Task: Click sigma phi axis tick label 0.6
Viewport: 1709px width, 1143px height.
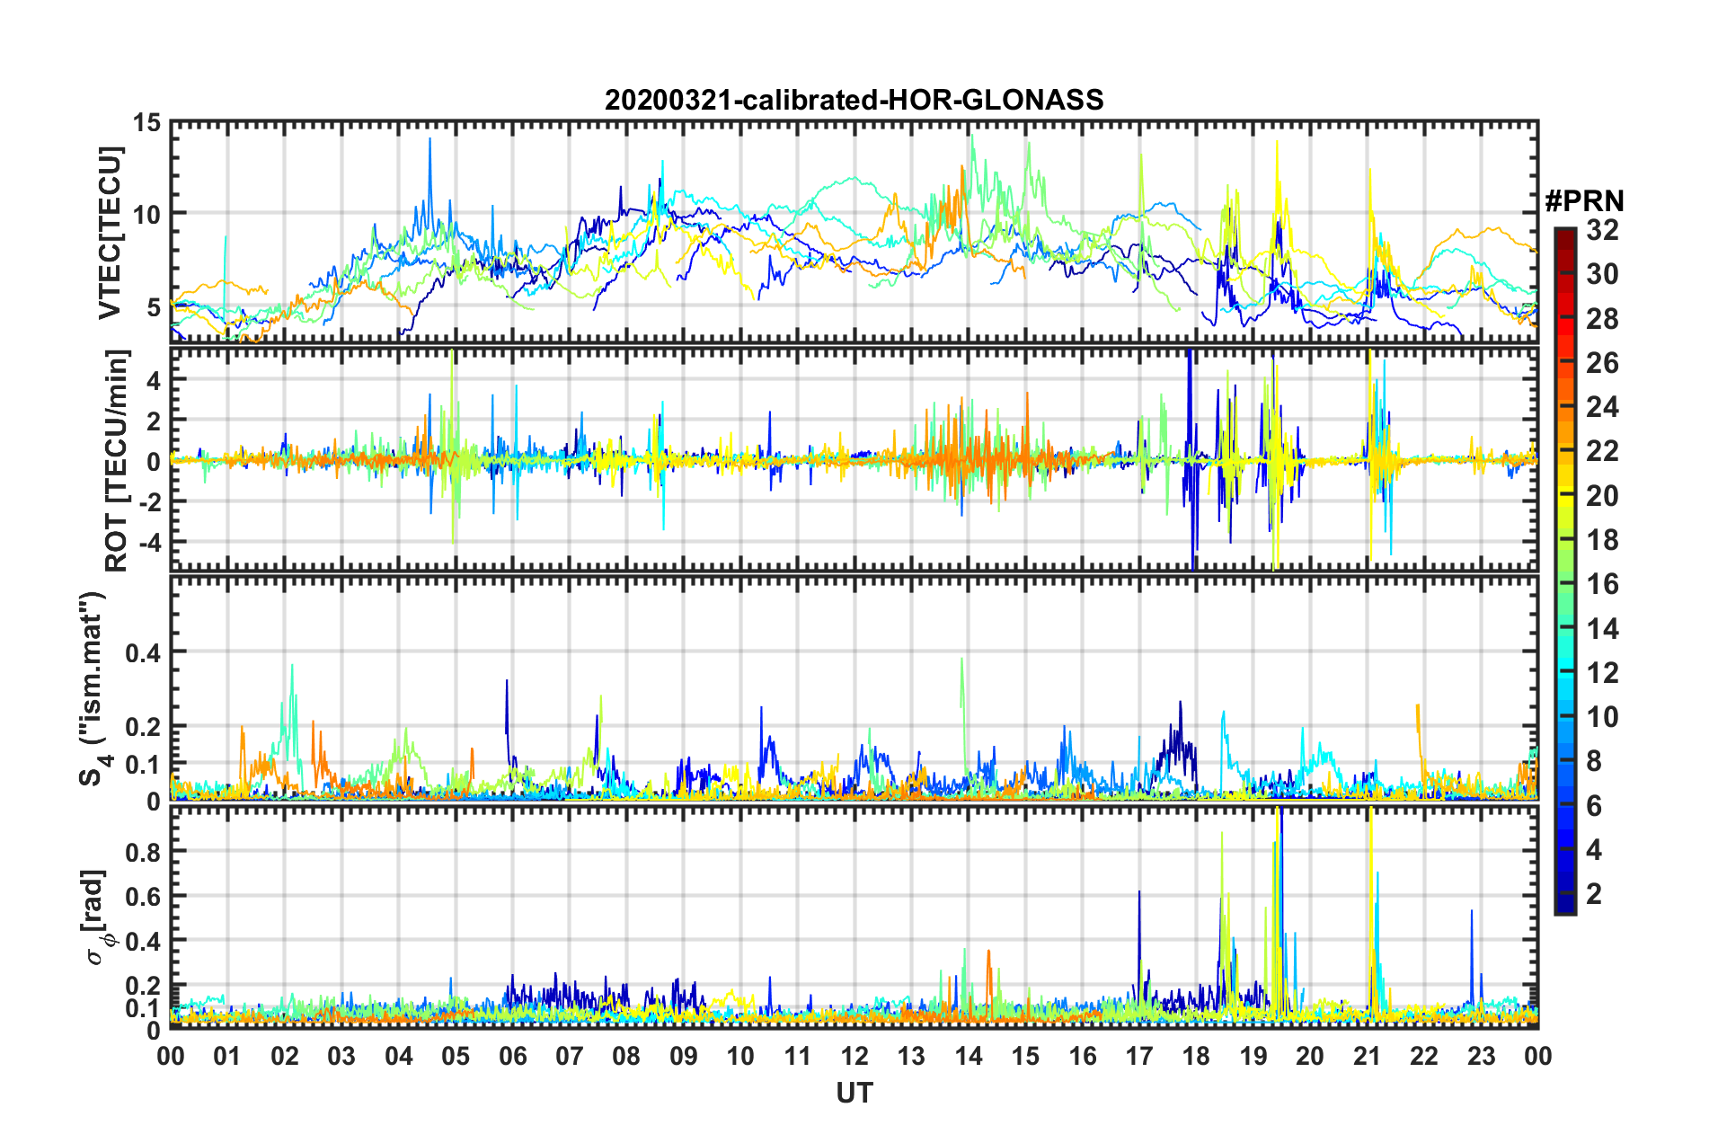Action: 142,896
